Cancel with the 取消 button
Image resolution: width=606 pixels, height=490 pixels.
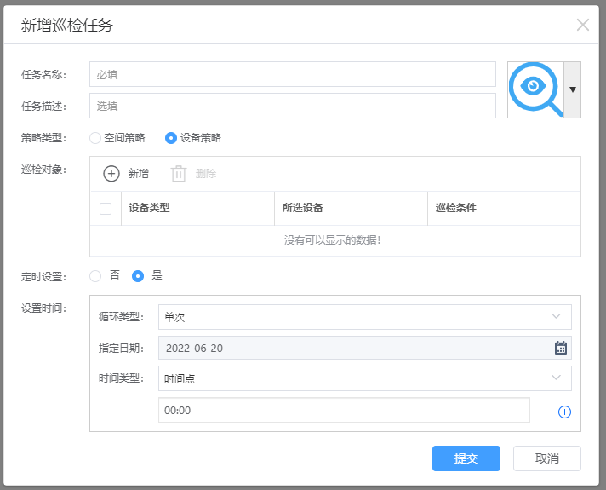(547, 458)
